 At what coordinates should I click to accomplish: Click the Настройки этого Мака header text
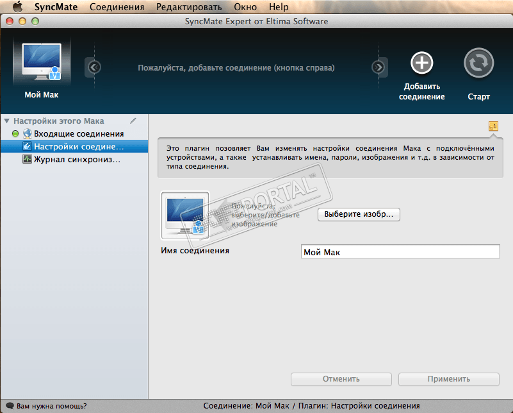pos(59,121)
